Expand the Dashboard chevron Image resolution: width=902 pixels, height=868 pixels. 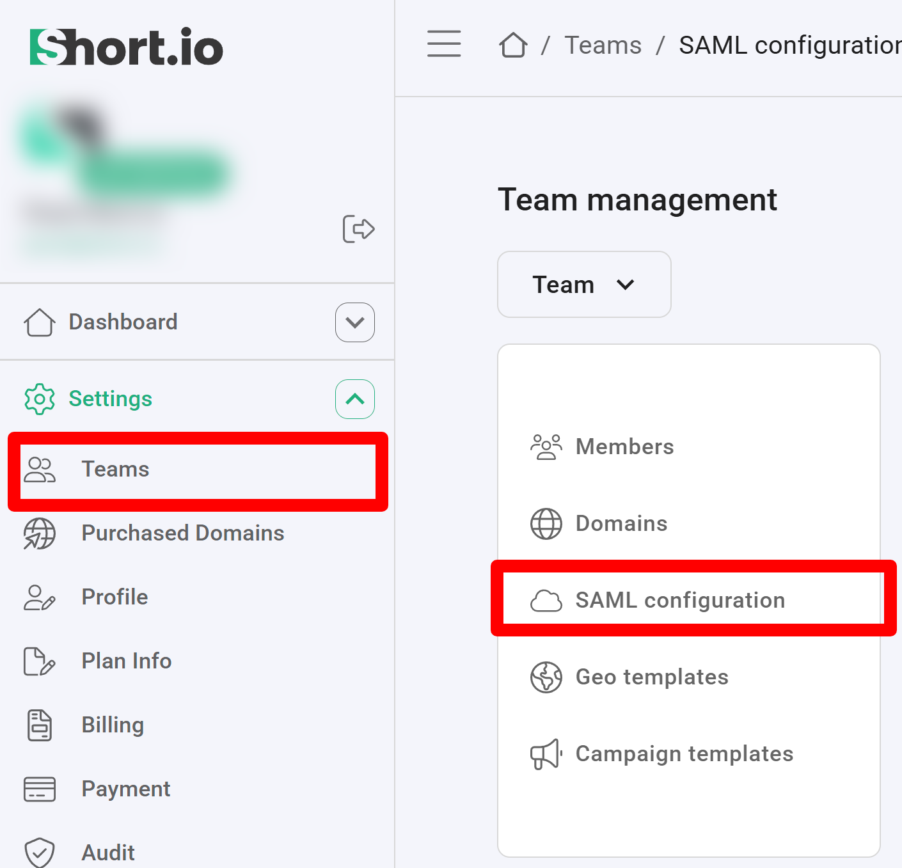[355, 322]
